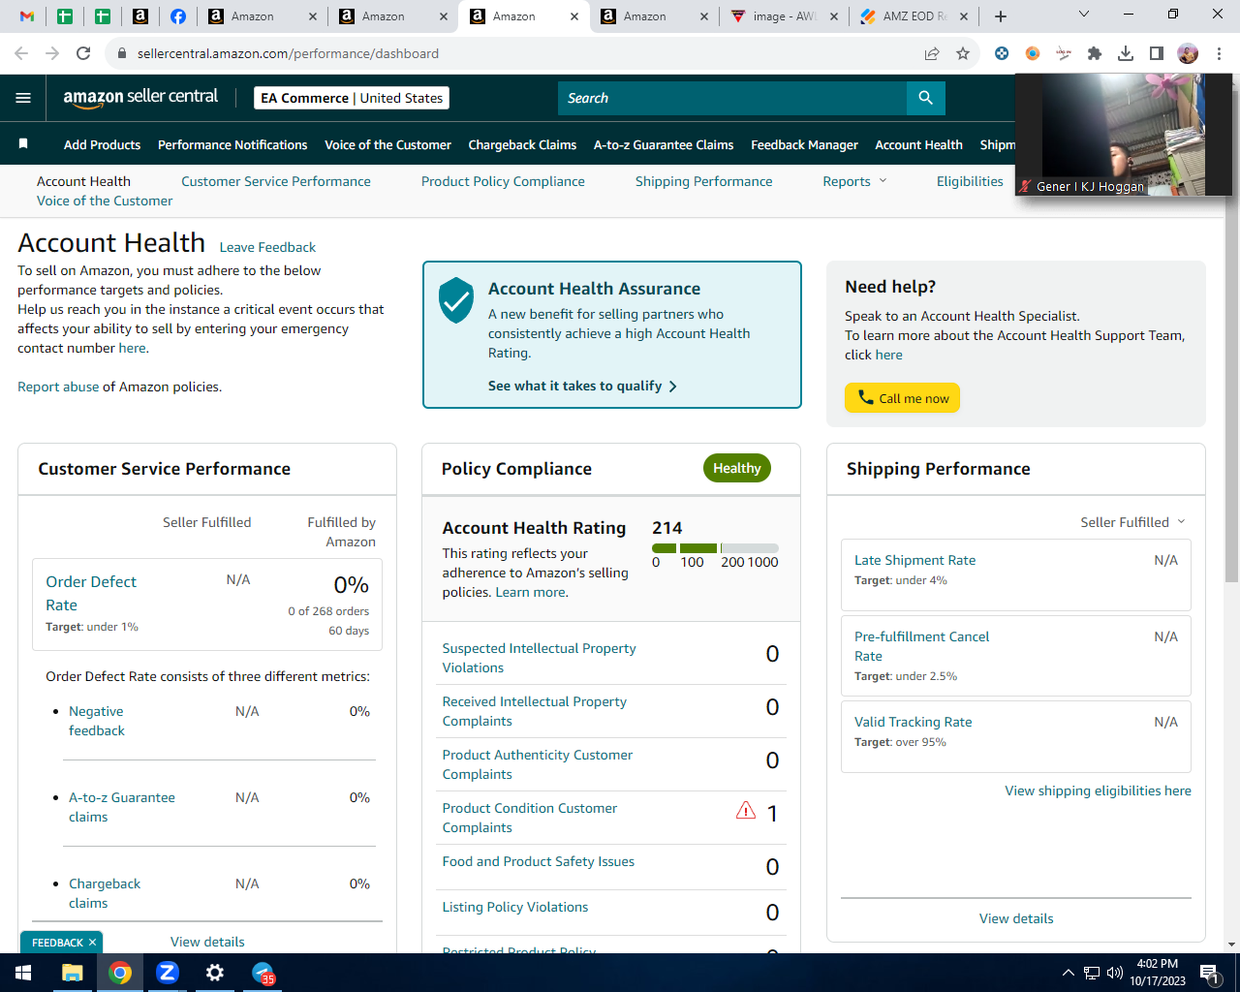Viewport: 1240px width, 992px height.
Task: Open the EA Commerce United States account switcher
Action: [352, 98]
